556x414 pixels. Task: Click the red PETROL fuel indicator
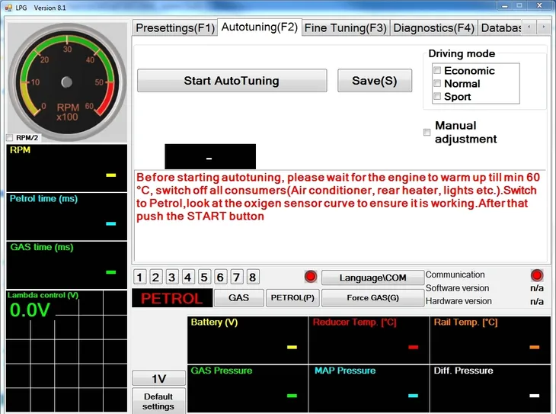coord(171,298)
